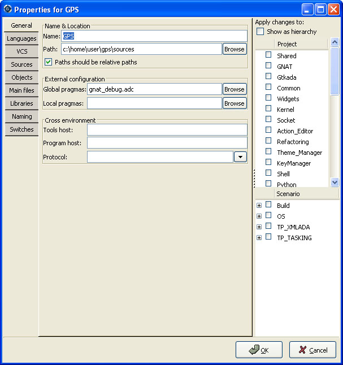The width and height of the screenshot is (343, 365).
Task: Check the Widgets project checkbox
Action: coord(268,98)
